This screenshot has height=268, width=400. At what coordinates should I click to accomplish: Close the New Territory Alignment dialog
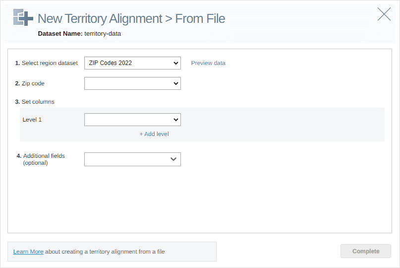(384, 14)
